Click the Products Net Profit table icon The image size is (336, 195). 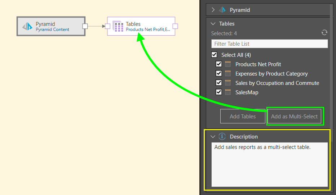coord(228,64)
